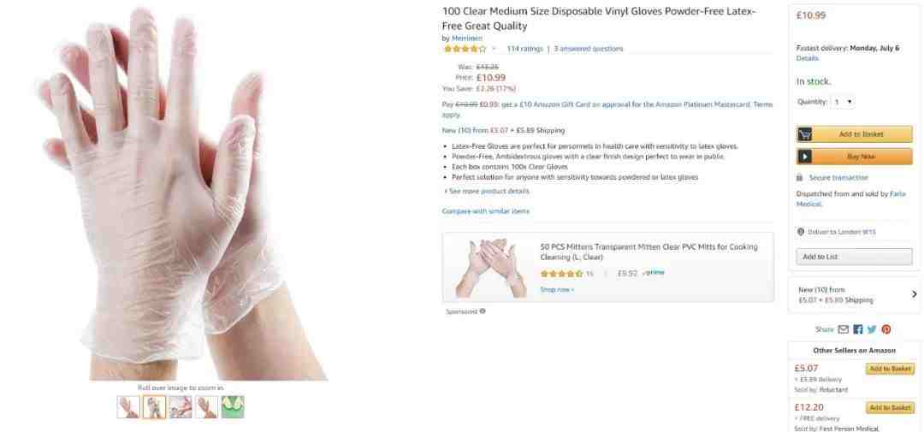Image resolution: width=924 pixels, height=432 pixels.
Task: Add the £5.07 seller offer to basket
Action: pyautogui.click(x=890, y=369)
